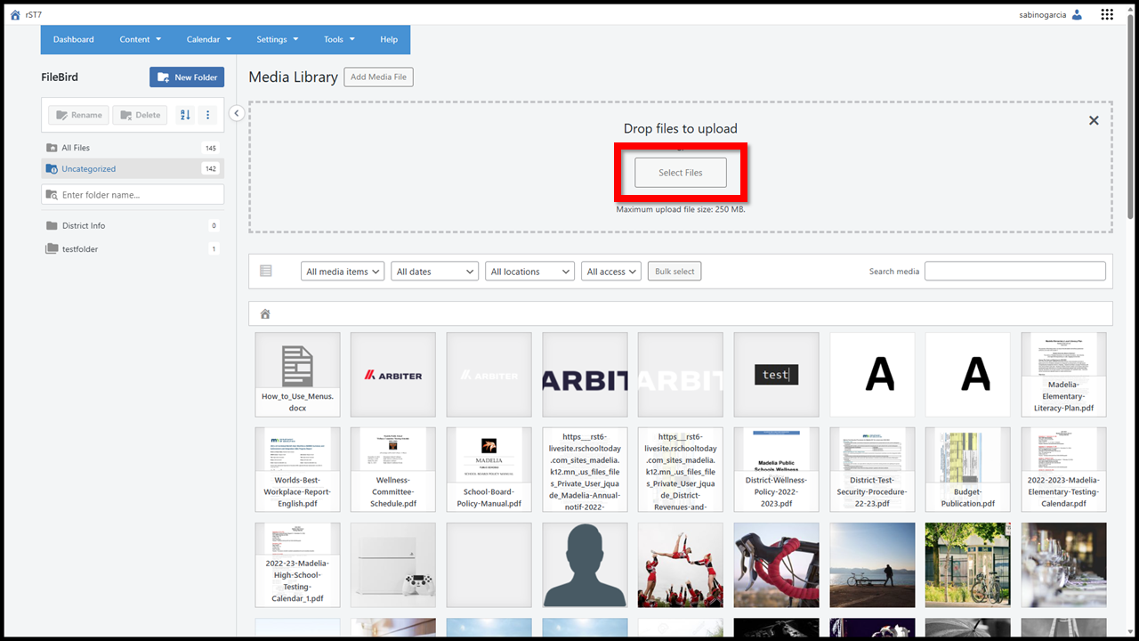Select the All Files folder
Screen dimensions: 1139x641
click(x=133, y=148)
